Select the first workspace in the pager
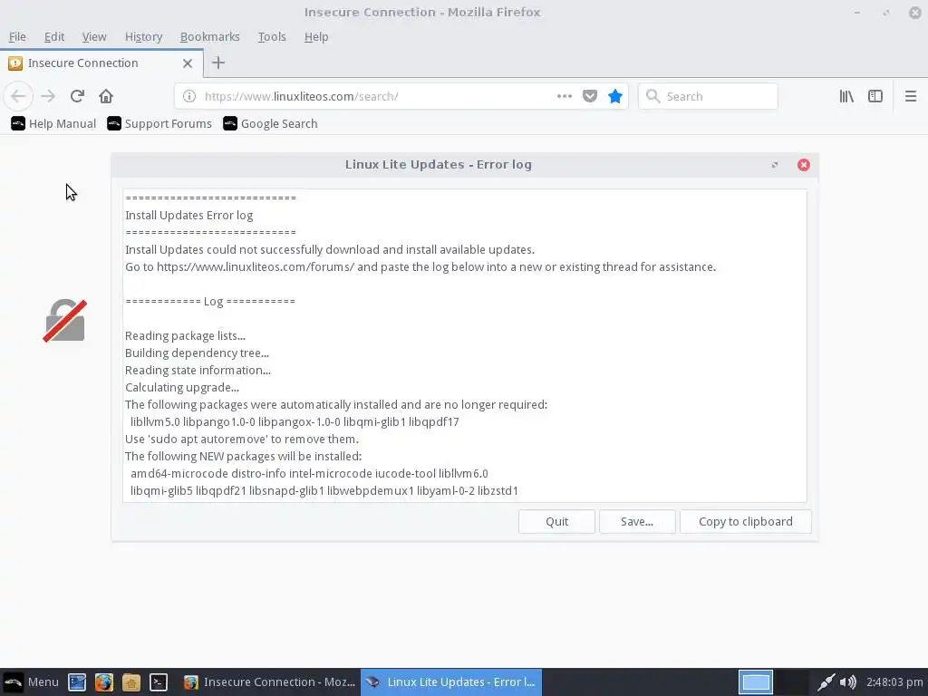Screen dimensions: 928x696 tap(756, 681)
